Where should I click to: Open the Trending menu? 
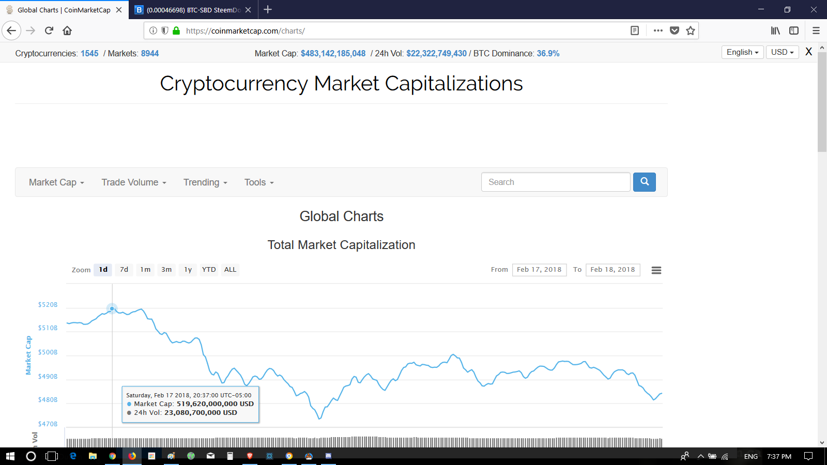pos(205,182)
